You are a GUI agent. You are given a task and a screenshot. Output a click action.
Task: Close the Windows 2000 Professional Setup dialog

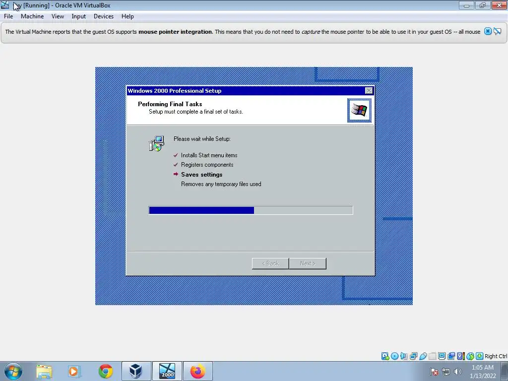(369, 91)
